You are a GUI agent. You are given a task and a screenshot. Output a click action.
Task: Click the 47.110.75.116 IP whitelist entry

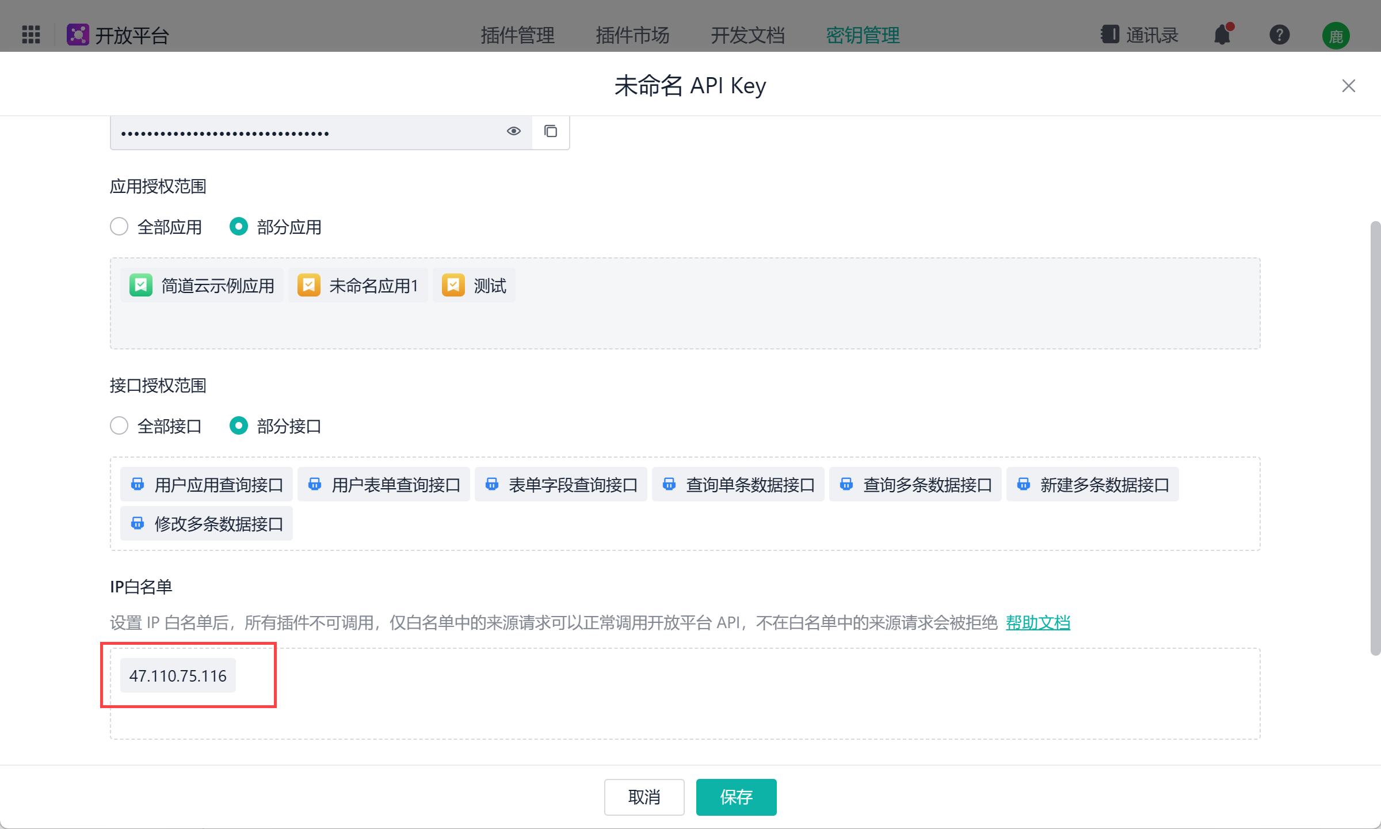tap(178, 675)
